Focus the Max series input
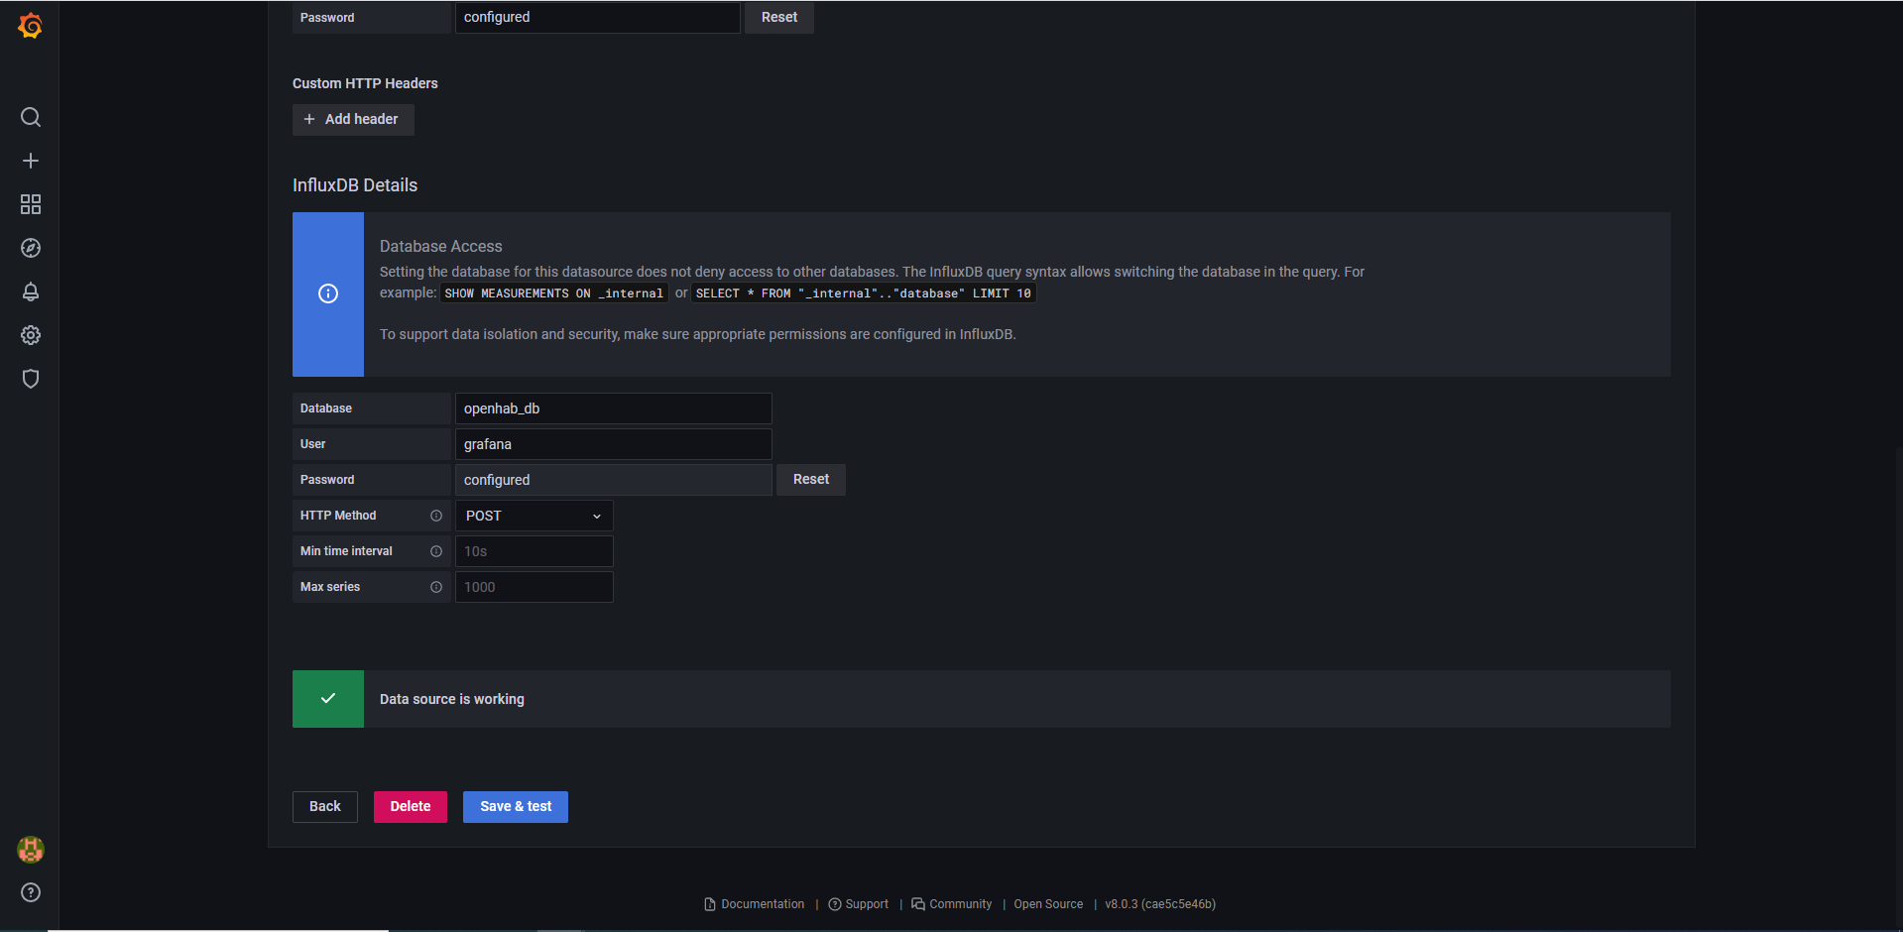The height and width of the screenshot is (932, 1903). tap(535, 587)
